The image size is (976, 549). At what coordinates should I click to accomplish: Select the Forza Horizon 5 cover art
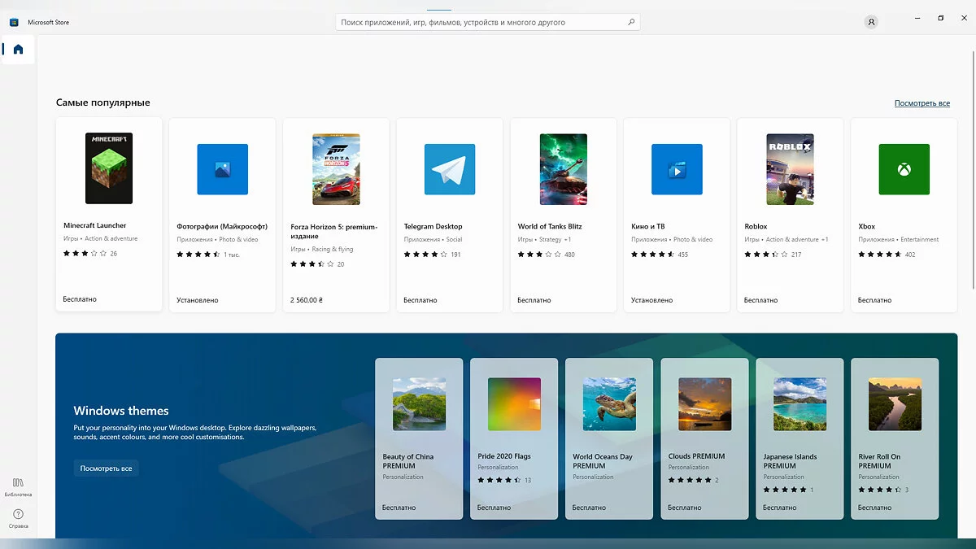point(336,169)
